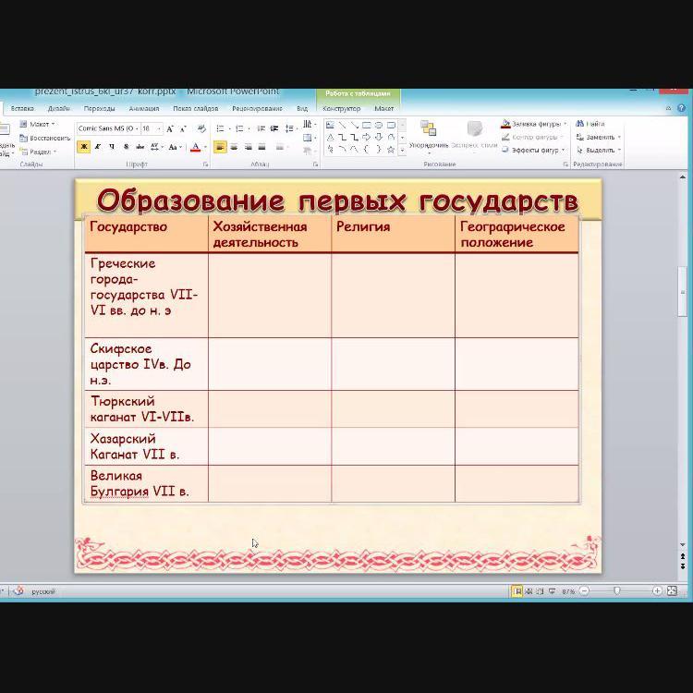Toggle left text alignment
The height and width of the screenshot is (693, 693).
tap(220, 147)
